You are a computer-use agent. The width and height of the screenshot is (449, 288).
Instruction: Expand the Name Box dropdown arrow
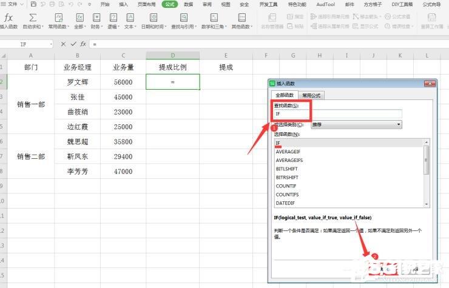click(51, 44)
